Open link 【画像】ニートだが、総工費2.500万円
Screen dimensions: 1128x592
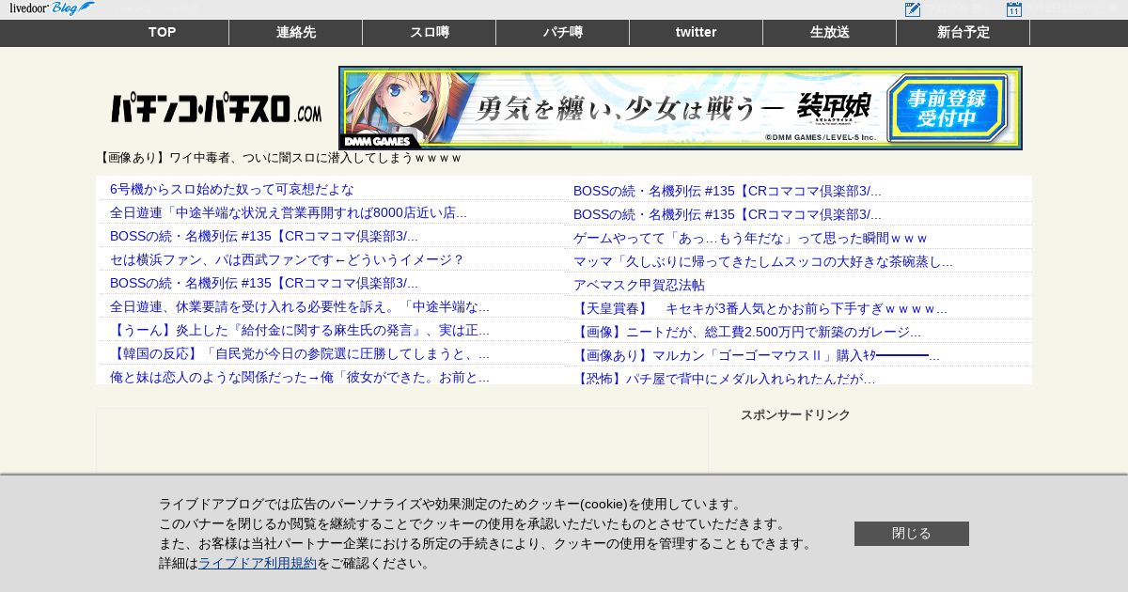(747, 332)
